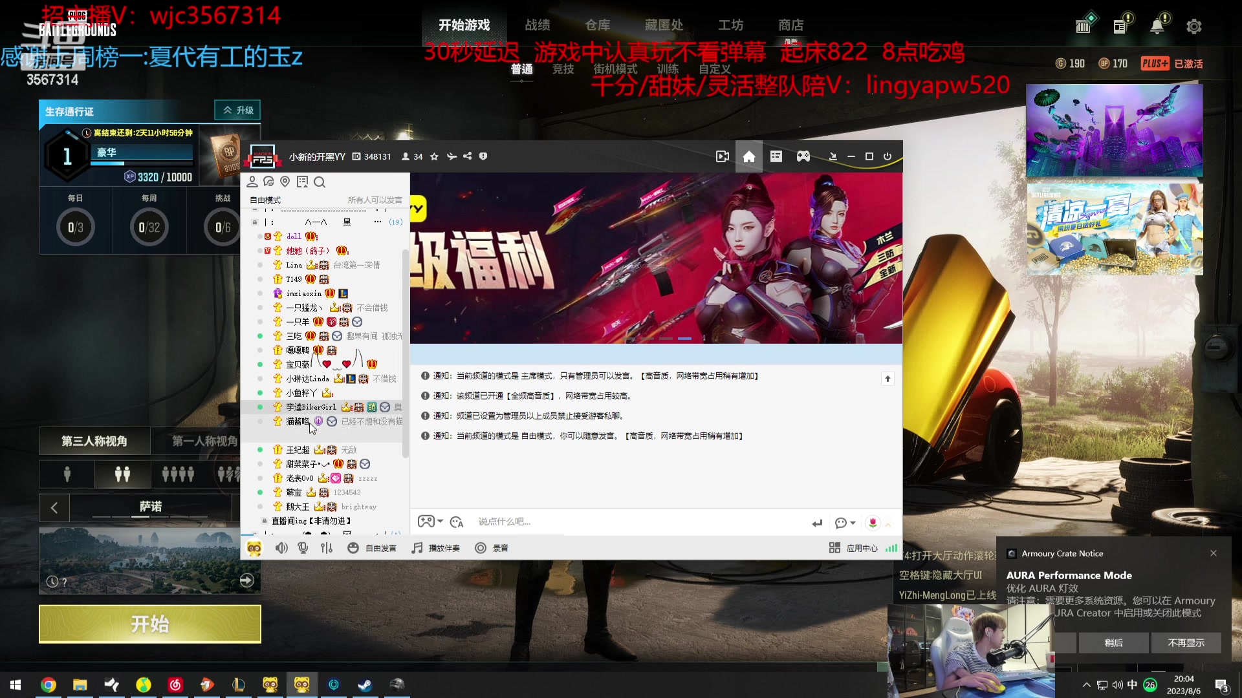
Task: Toggle speaker volume icon in YY bottom bar
Action: 281,548
